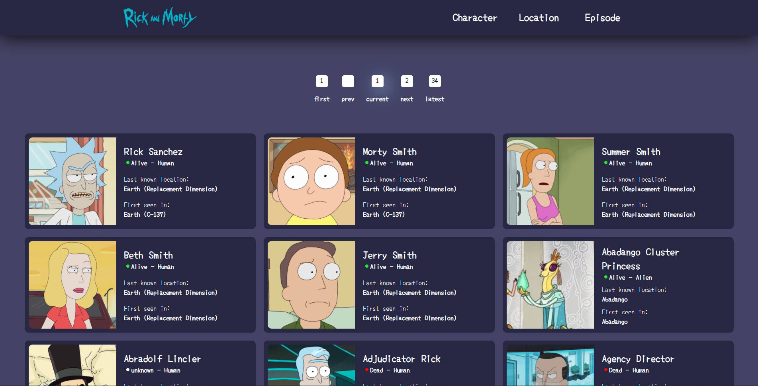The image size is (758, 386).
Task: Click 'Earth (C-137)' under Morty Smith
Action: pos(384,214)
